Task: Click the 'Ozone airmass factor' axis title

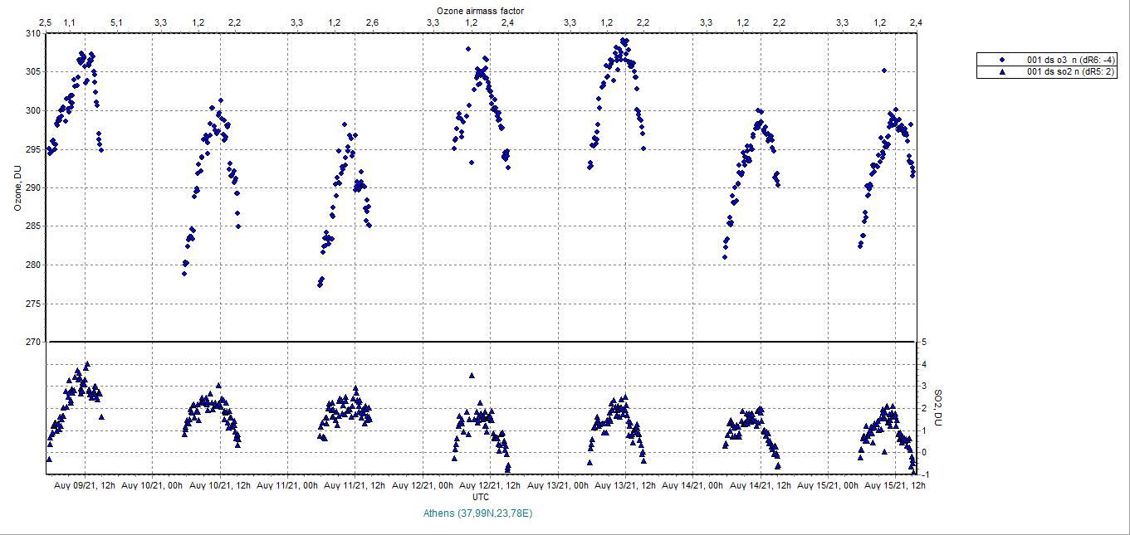Action: click(x=480, y=10)
